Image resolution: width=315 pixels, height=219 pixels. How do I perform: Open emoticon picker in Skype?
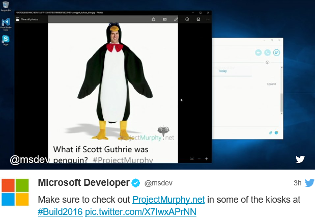point(276,133)
